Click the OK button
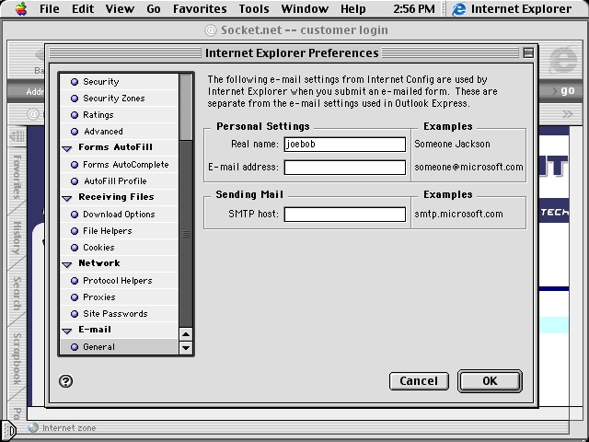 pyautogui.click(x=490, y=381)
